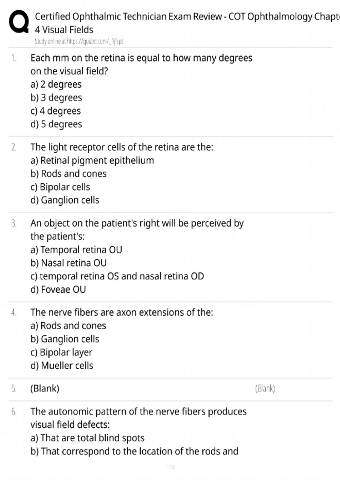Choose the "b) Nasal retina OU" option
Image resolution: width=340 pixels, height=482 pixels.
69,263
